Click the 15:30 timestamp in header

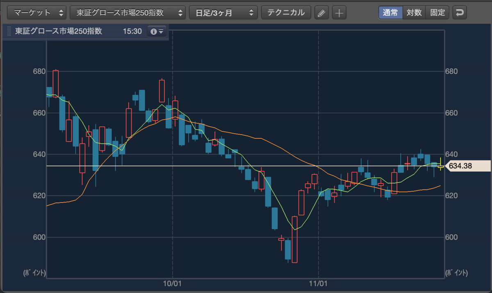pyautogui.click(x=132, y=32)
